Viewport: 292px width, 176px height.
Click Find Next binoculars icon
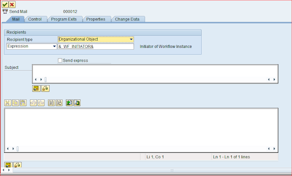tap(59, 103)
